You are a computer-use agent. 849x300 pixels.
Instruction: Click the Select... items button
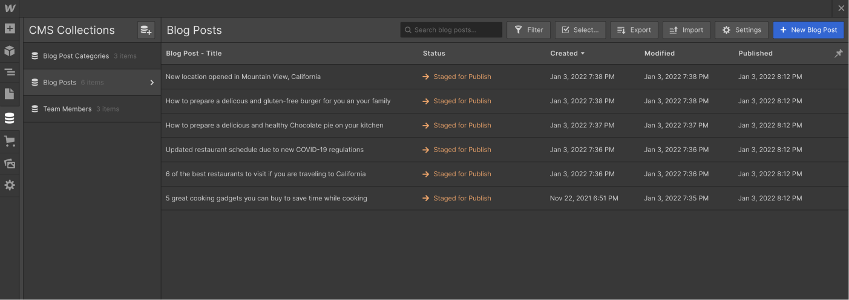tap(580, 30)
